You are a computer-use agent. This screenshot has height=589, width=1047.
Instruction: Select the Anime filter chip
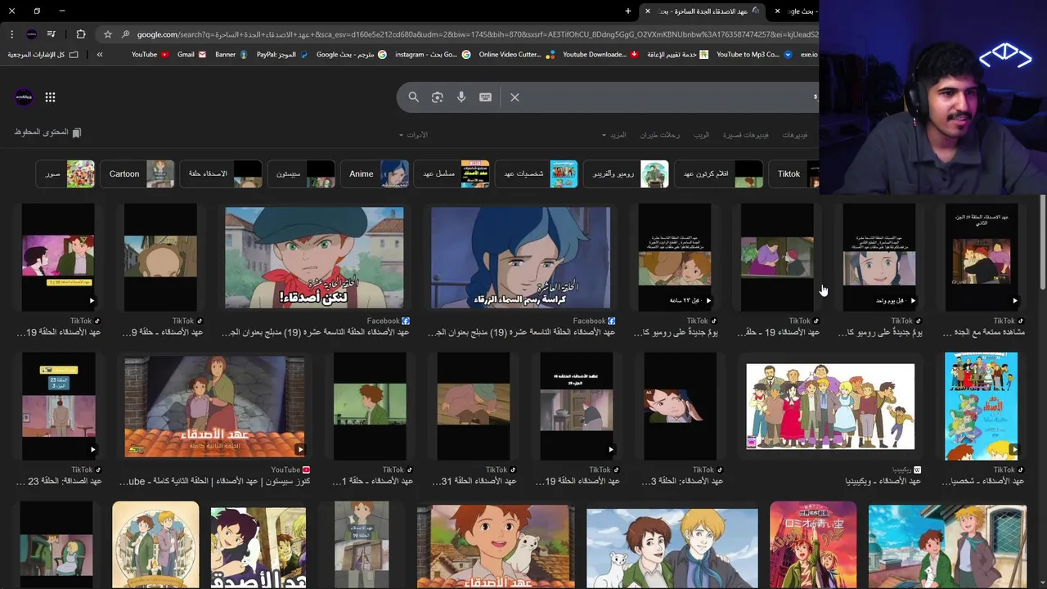tap(375, 174)
